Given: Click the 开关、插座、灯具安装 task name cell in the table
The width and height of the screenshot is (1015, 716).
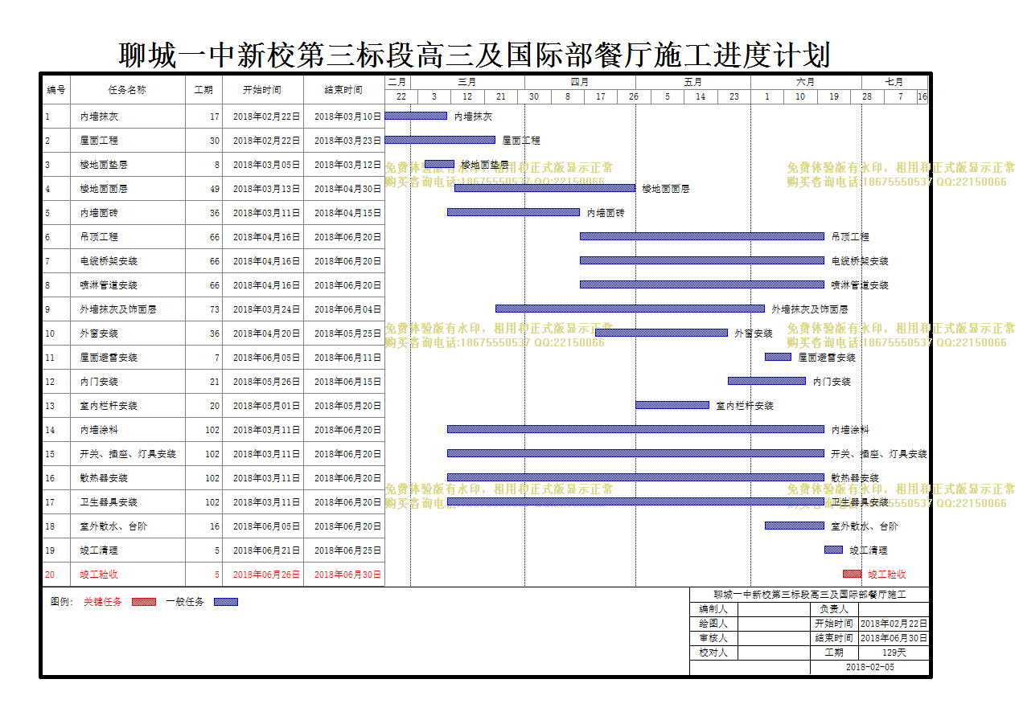Looking at the screenshot, I should click(128, 454).
